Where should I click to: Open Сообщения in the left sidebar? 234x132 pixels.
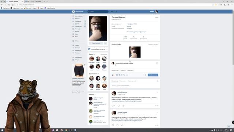pos(78,21)
